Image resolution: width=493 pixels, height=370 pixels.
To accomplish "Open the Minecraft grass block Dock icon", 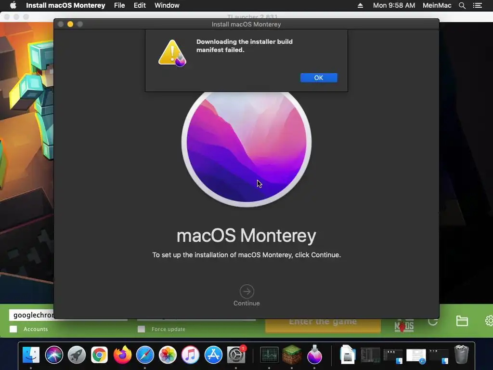I will point(292,355).
